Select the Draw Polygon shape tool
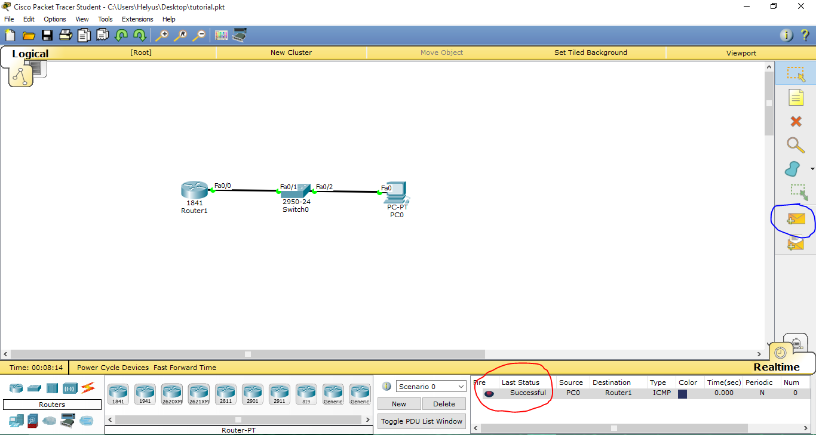The width and height of the screenshot is (816, 435). (793, 169)
